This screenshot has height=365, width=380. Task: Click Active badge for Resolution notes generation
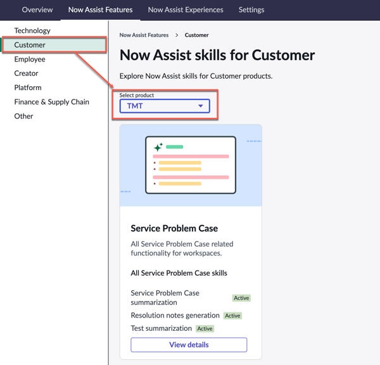[x=232, y=316]
